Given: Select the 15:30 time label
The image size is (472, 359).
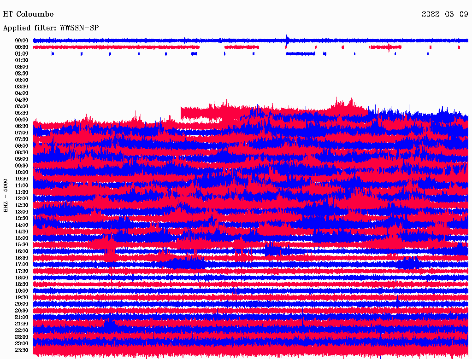Looking at the screenshot, I should coord(22,245).
